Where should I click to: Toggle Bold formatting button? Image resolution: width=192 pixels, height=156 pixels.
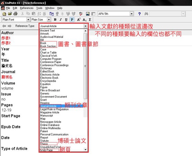tap(55, 20)
